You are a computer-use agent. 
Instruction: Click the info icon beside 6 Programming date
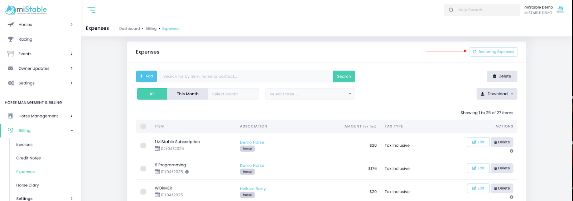coord(187,172)
